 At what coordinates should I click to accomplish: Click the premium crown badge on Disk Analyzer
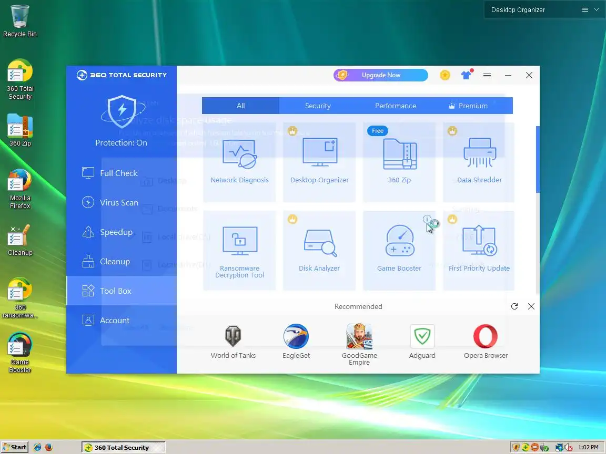tap(292, 219)
